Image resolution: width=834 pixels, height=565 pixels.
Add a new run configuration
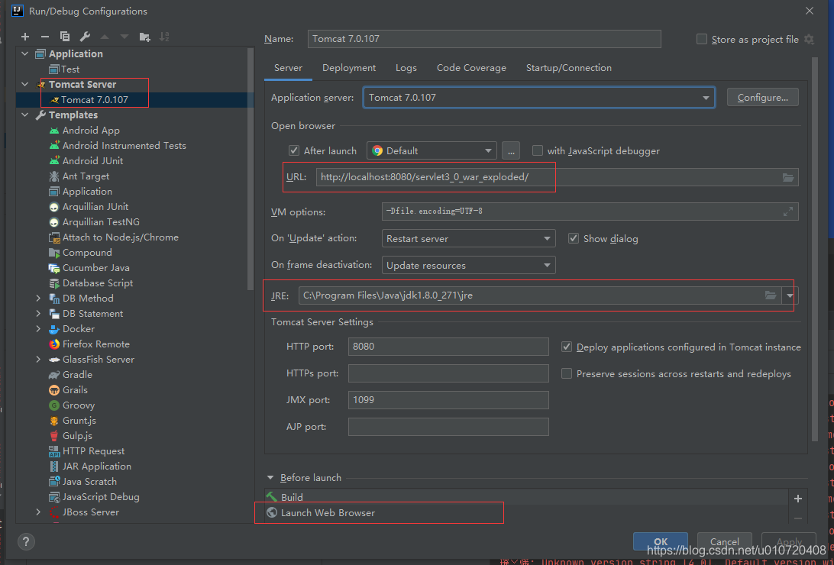tap(24, 36)
